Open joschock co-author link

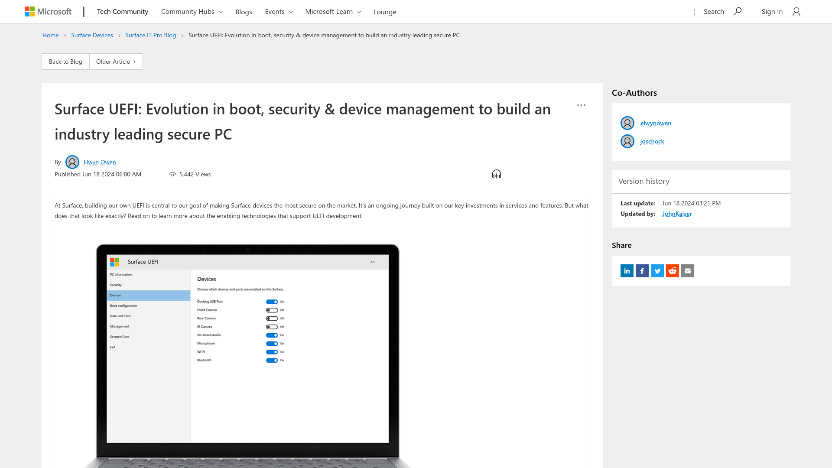point(652,141)
